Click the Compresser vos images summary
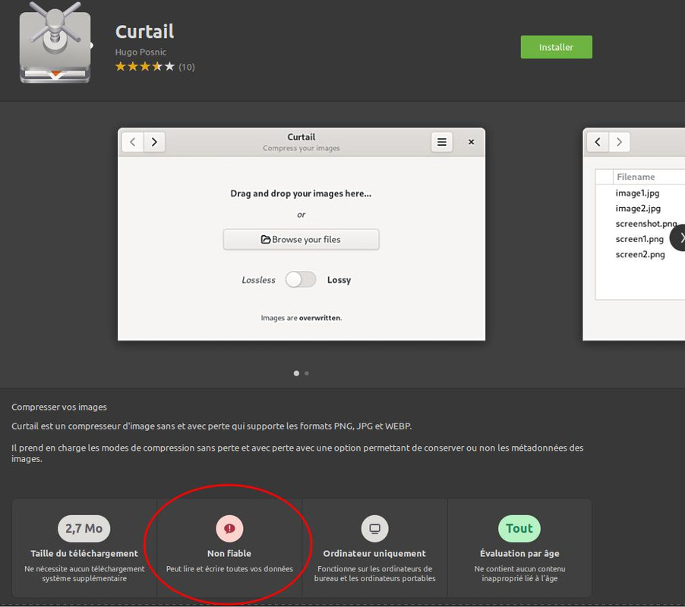The width and height of the screenshot is (685, 607). (x=59, y=407)
